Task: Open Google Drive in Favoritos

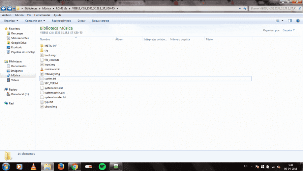Action: [19, 43]
